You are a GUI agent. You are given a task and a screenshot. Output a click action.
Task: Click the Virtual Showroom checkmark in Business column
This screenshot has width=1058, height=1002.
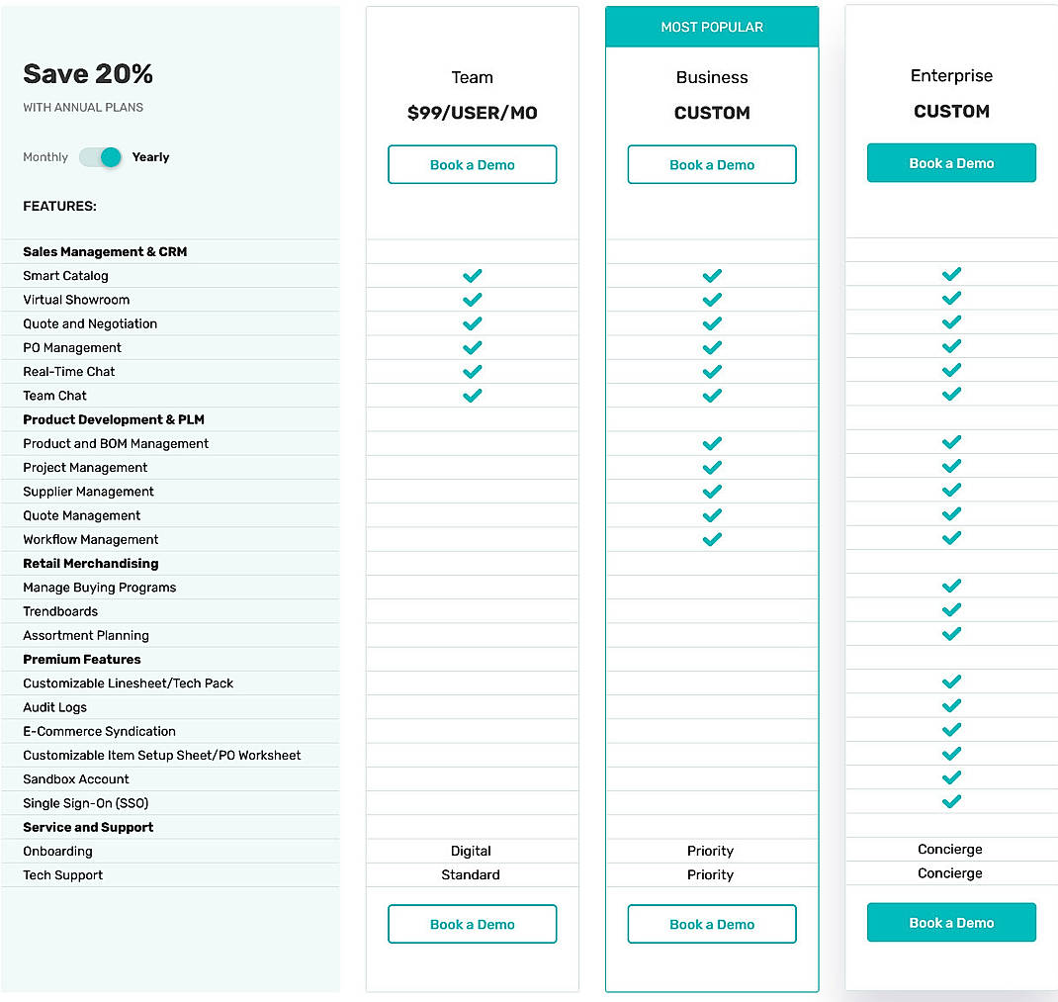coord(711,299)
